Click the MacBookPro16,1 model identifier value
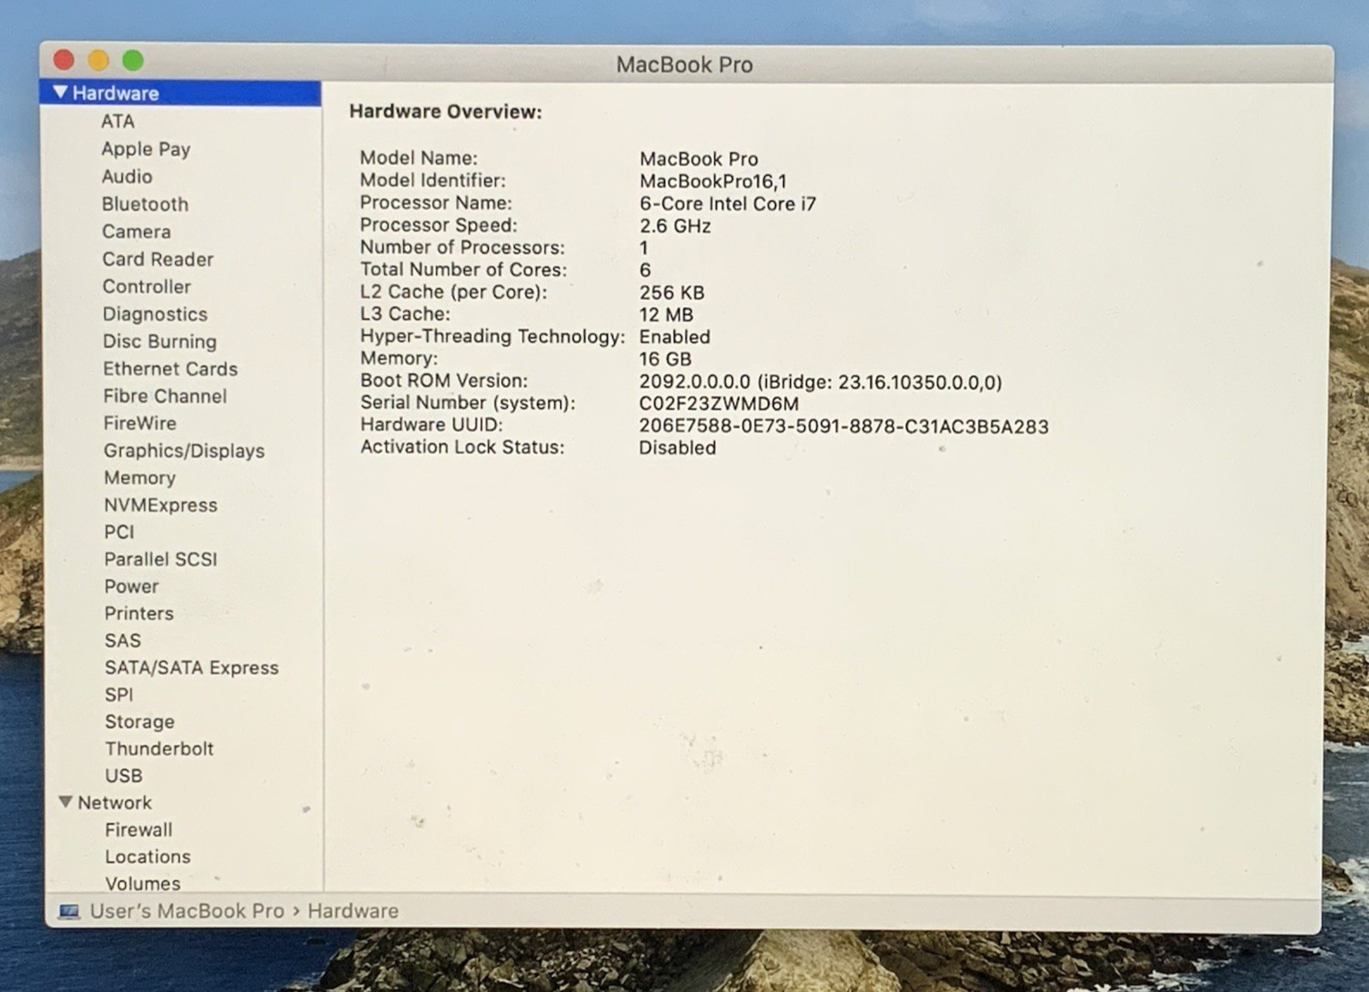The image size is (1369, 992). click(x=713, y=181)
